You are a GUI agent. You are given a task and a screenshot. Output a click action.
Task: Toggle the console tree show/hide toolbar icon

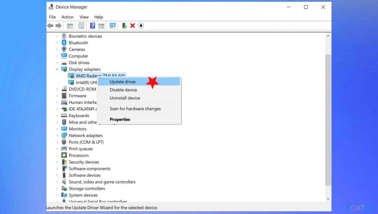coord(70,26)
